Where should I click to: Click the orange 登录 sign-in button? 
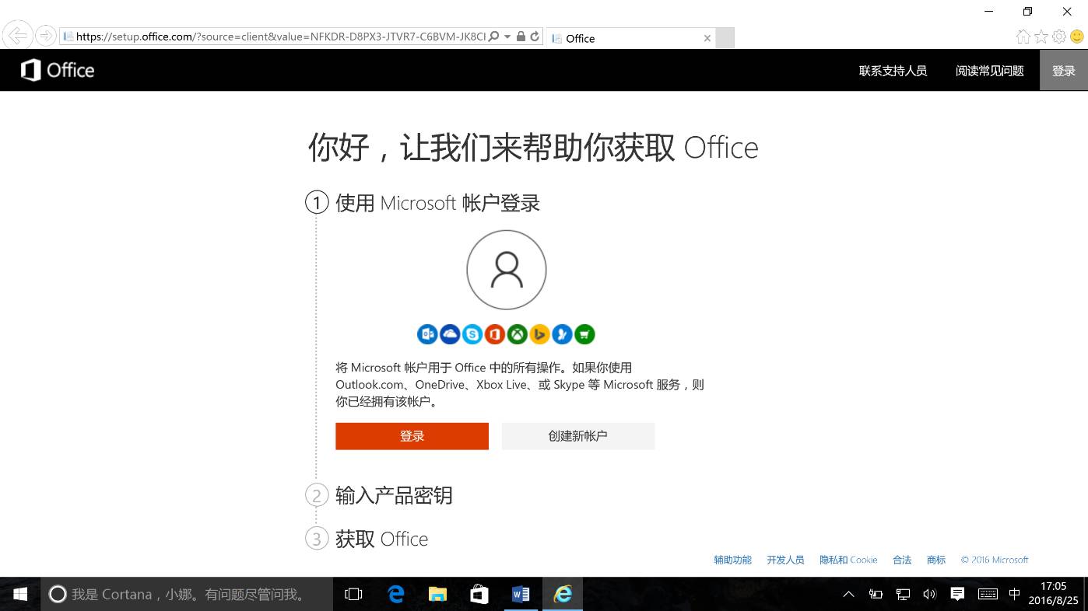pos(412,436)
